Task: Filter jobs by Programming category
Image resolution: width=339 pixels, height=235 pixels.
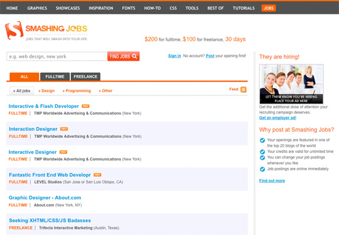Action: [x=77, y=91]
